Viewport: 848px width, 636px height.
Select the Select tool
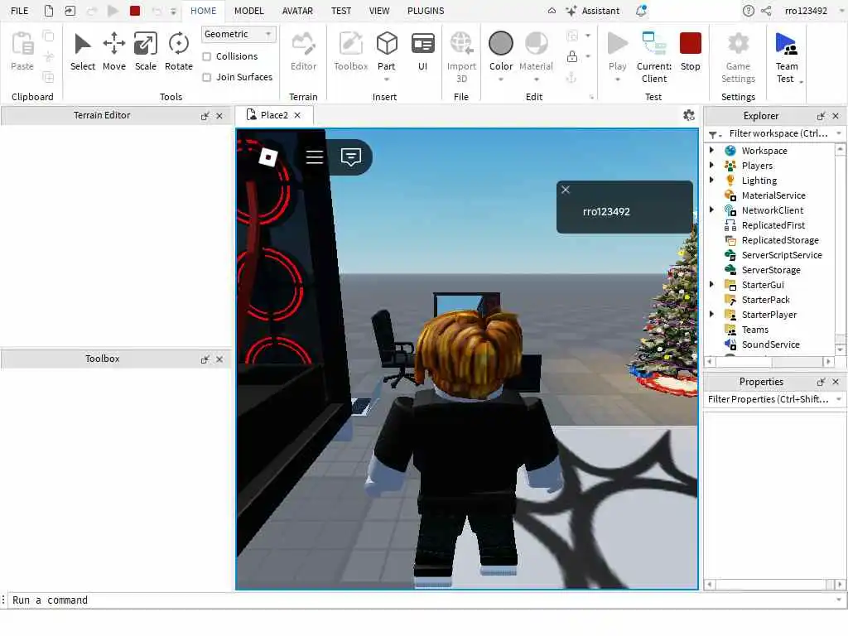coord(82,52)
